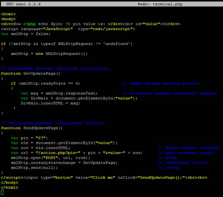Click 'xmlHttp.readyState == 4' condition
Image resolution: width=223 pixels, height=197 pixels.
49,84
